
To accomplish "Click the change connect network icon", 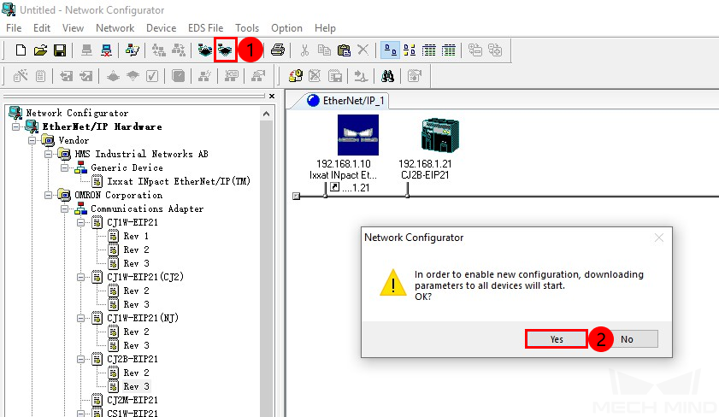I will click(x=133, y=50).
